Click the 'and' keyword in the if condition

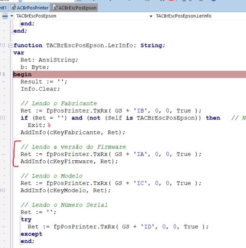point(77,118)
